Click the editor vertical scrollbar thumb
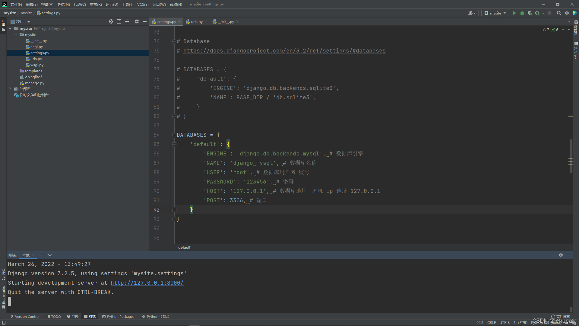Viewport: 579px width, 326px height. pos(571,156)
